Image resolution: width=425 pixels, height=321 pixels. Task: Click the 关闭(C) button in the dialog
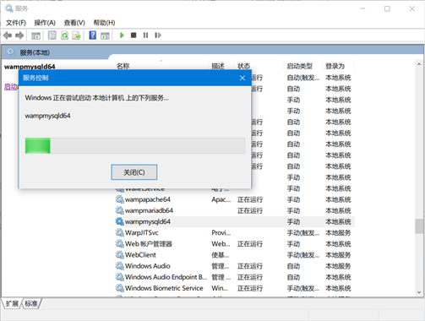[134, 172]
